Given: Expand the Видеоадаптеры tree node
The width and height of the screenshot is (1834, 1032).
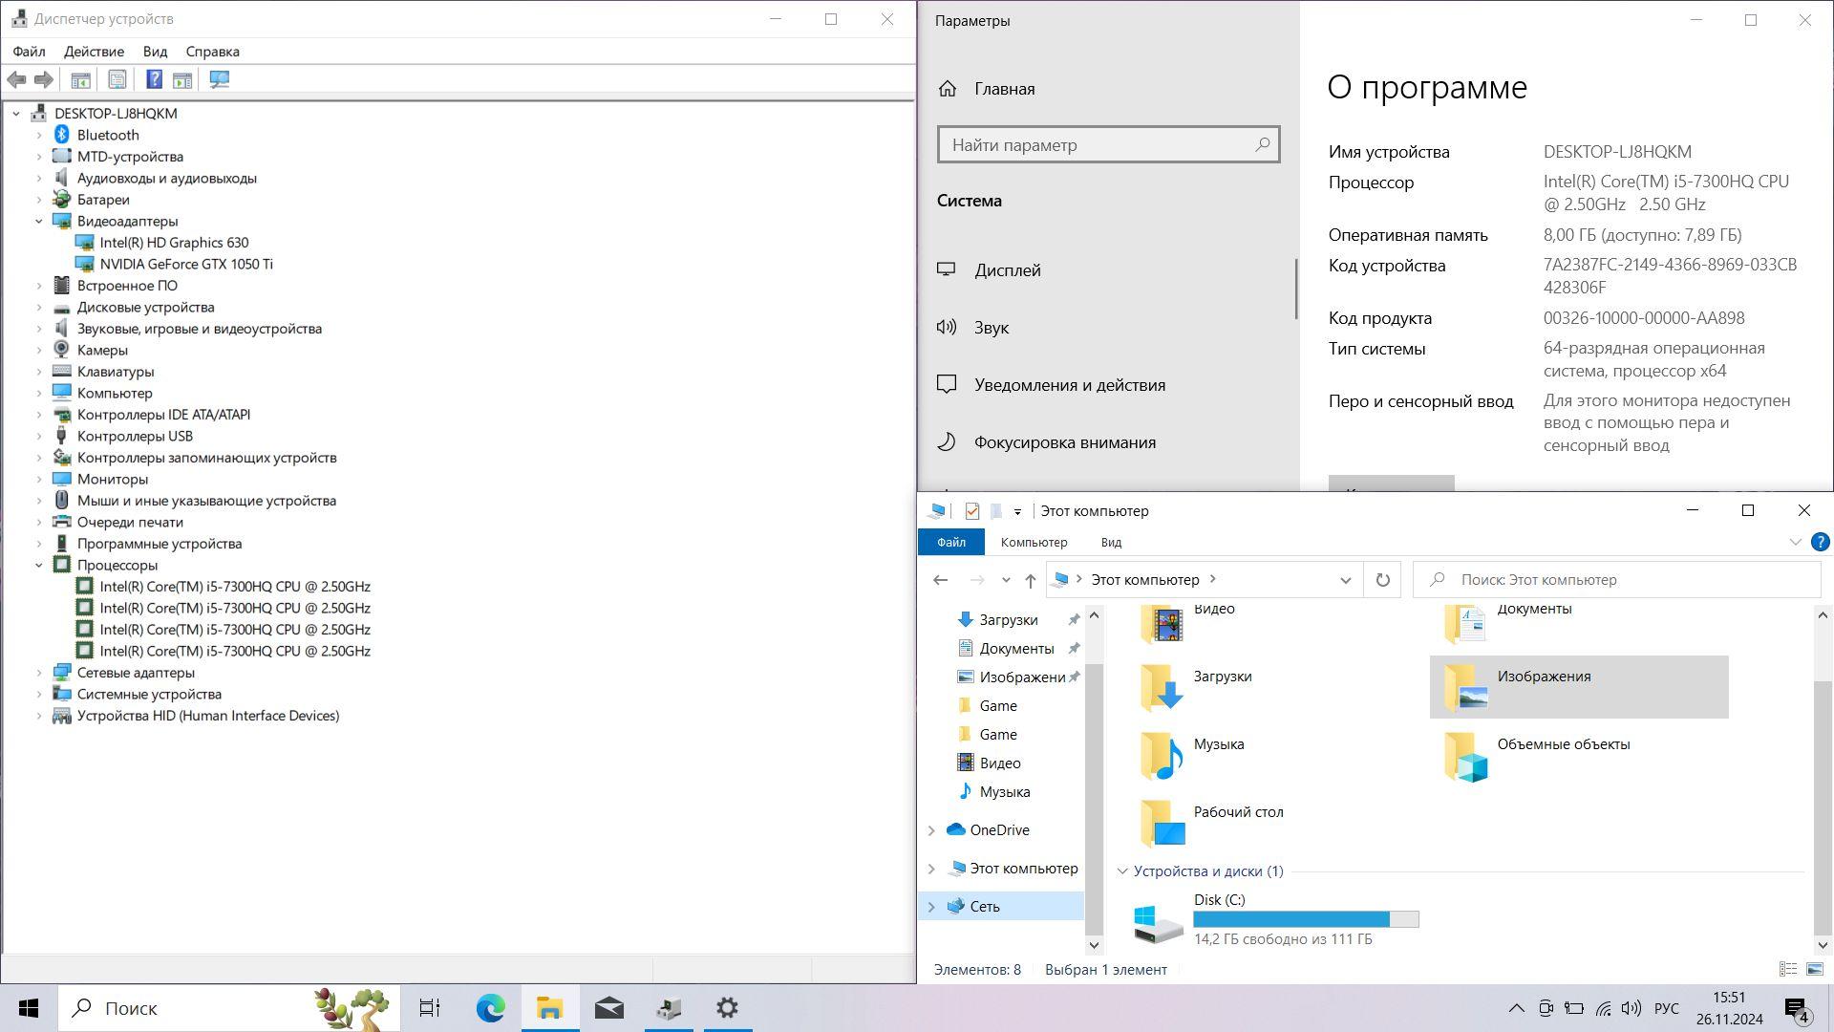Looking at the screenshot, I should click(x=39, y=221).
